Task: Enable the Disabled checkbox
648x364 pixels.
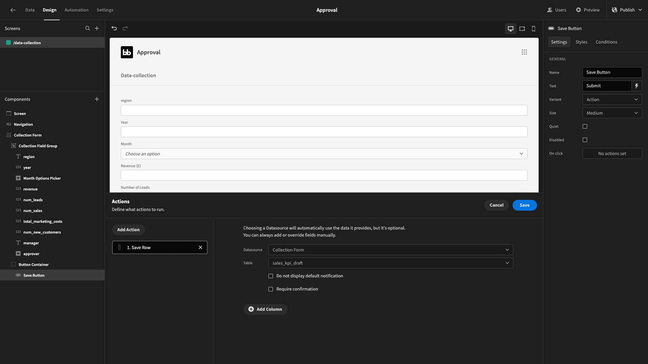Action: [585, 140]
